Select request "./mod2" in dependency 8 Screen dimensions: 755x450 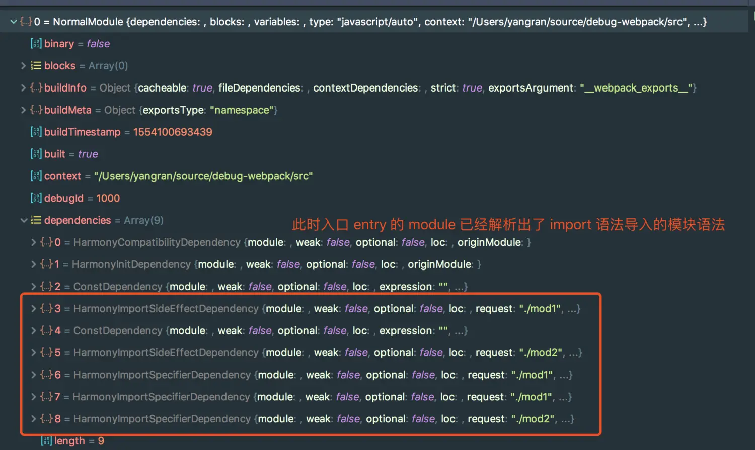(x=533, y=419)
